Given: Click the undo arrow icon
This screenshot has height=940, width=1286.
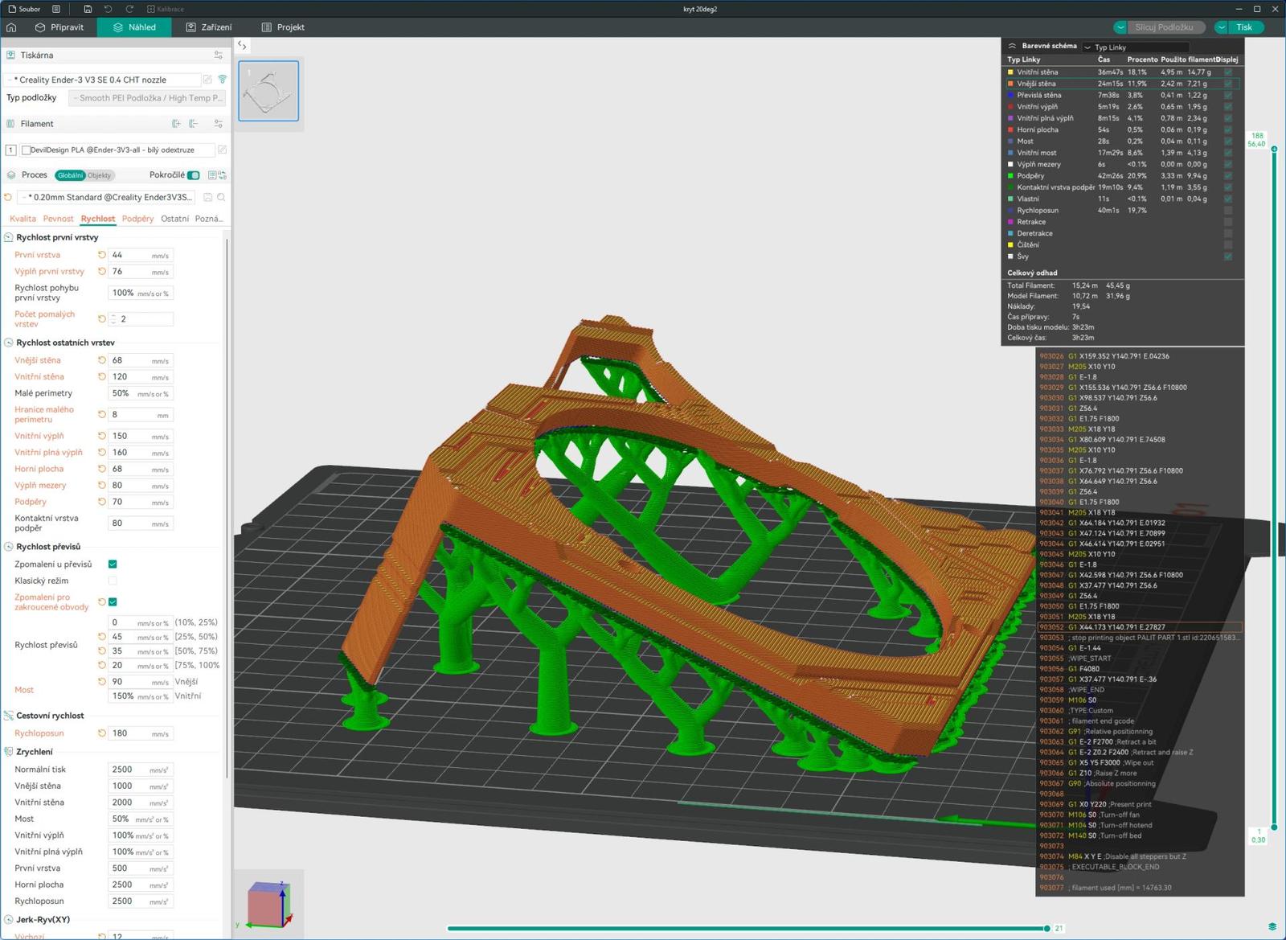Looking at the screenshot, I should click(x=109, y=9).
